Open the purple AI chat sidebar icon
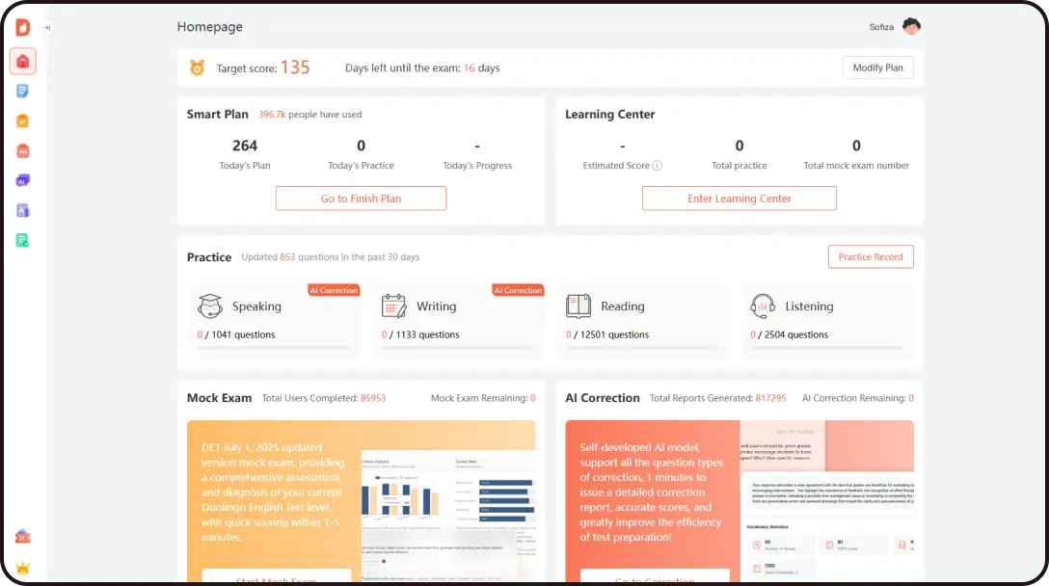 23,180
